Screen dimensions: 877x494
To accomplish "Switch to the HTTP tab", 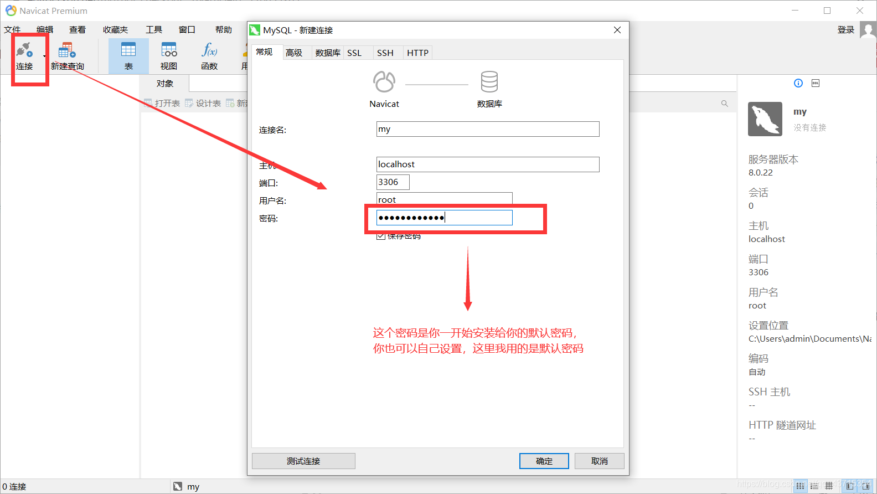I will point(418,53).
